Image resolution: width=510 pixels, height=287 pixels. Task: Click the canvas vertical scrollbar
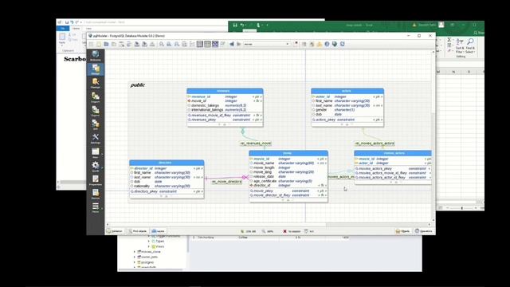[x=433, y=136]
